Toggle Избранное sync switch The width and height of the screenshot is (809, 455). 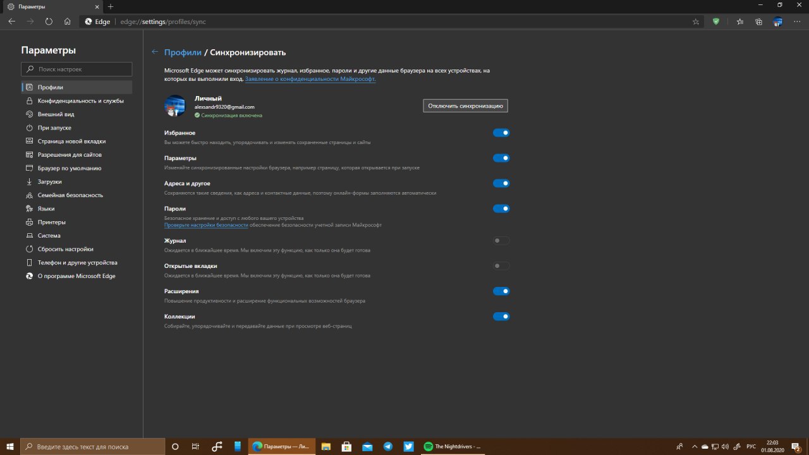pos(501,133)
